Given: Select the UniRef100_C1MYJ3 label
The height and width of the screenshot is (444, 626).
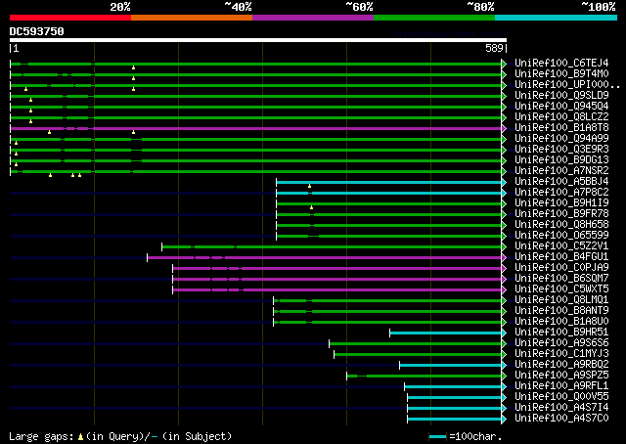Looking at the screenshot, I should tap(561, 354).
